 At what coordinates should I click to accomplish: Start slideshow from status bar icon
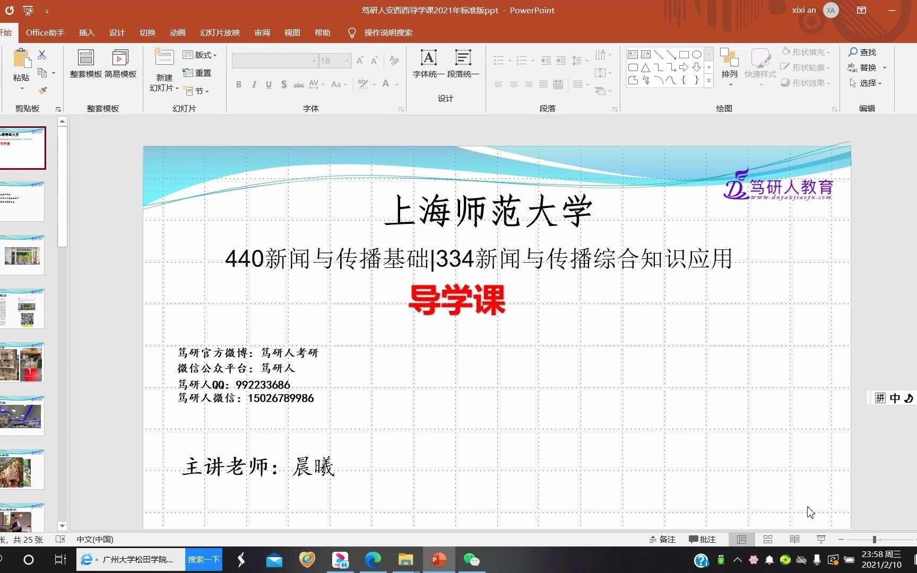[821, 539]
